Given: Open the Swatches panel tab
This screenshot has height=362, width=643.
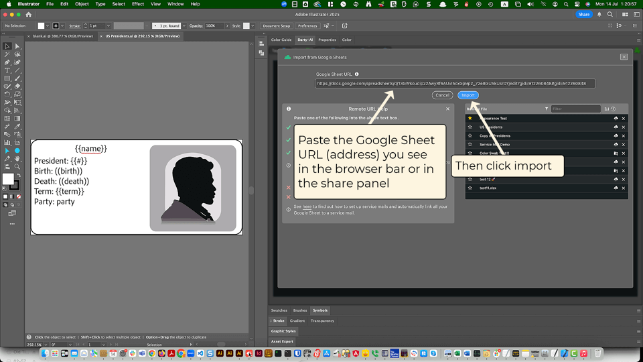Looking at the screenshot, I should click(279, 310).
